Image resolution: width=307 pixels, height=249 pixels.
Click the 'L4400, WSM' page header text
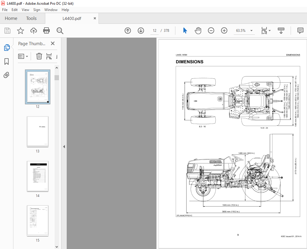tap(181, 55)
